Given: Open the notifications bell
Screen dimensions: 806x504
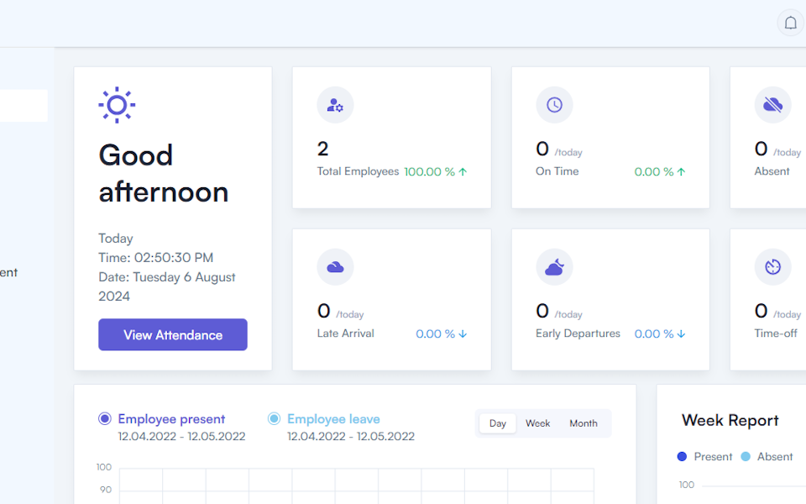Looking at the screenshot, I should point(791,23).
